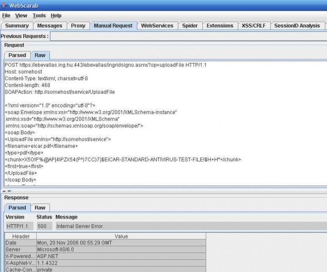Go to the Proxy tab

point(78,26)
